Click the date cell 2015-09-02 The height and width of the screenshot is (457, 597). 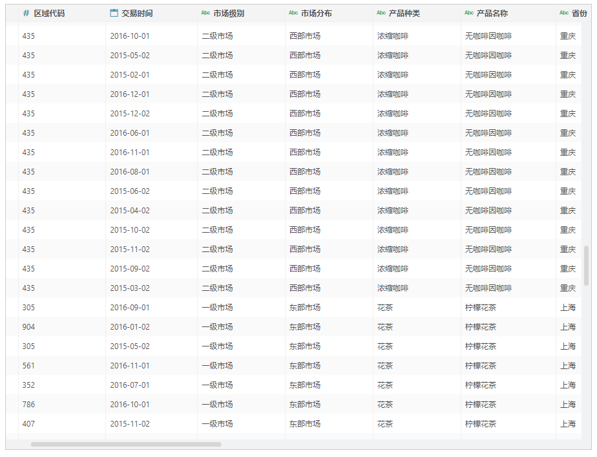pos(130,269)
